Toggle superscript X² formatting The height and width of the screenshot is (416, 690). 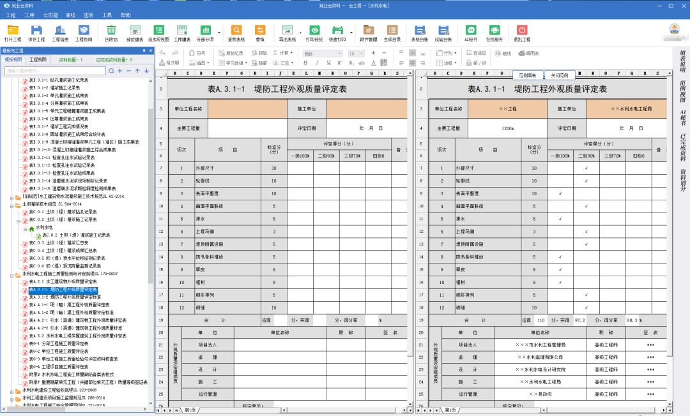340,63
